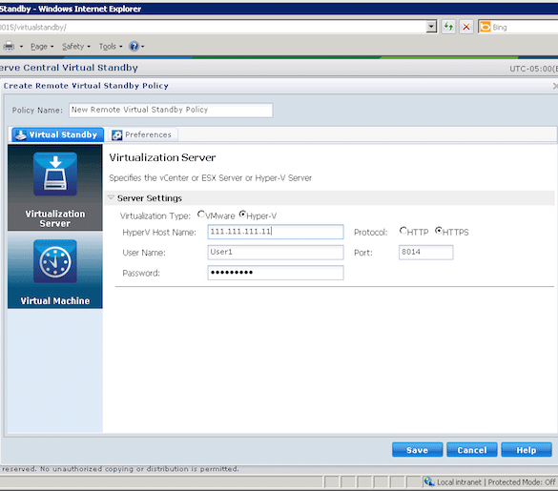The height and width of the screenshot is (491, 558).
Task: Click the dialog Help button
Action: click(527, 450)
